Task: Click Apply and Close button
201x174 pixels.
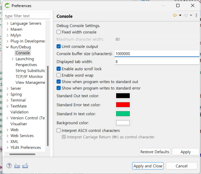Action: click(148, 166)
